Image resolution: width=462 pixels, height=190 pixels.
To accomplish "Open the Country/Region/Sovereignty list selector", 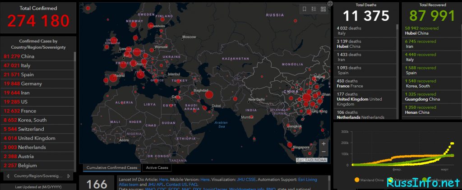I will [x=38, y=176].
